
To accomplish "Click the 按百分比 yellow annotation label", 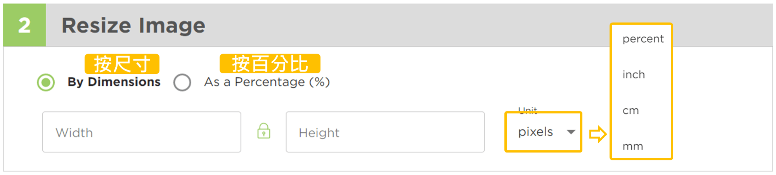I will (270, 64).
